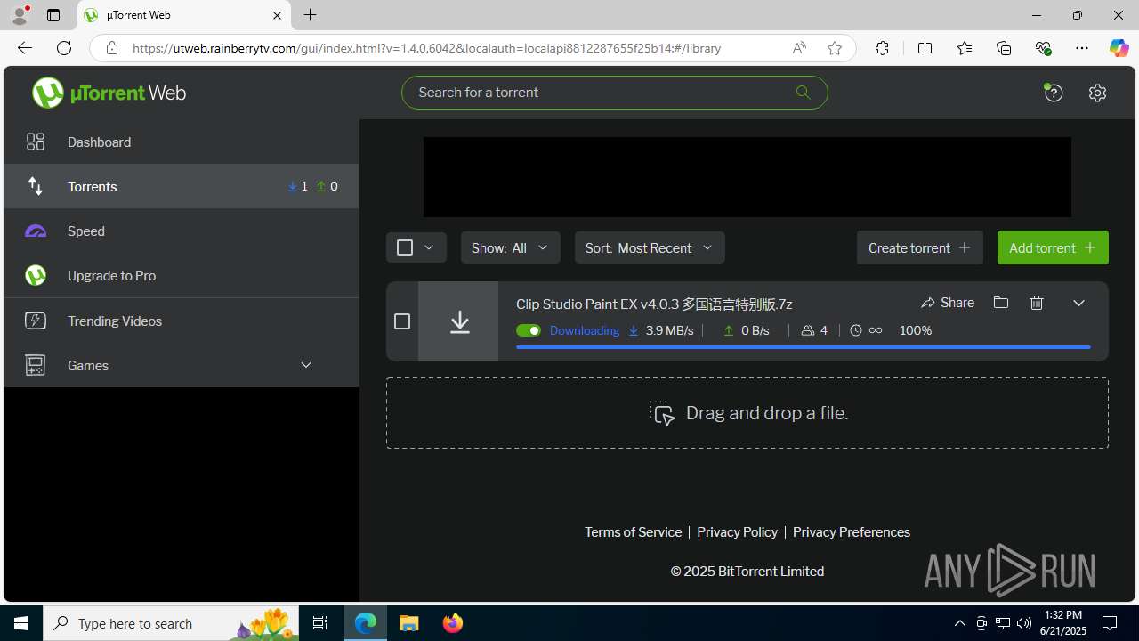Open Edge Settings and more menu

[1082, 48]
